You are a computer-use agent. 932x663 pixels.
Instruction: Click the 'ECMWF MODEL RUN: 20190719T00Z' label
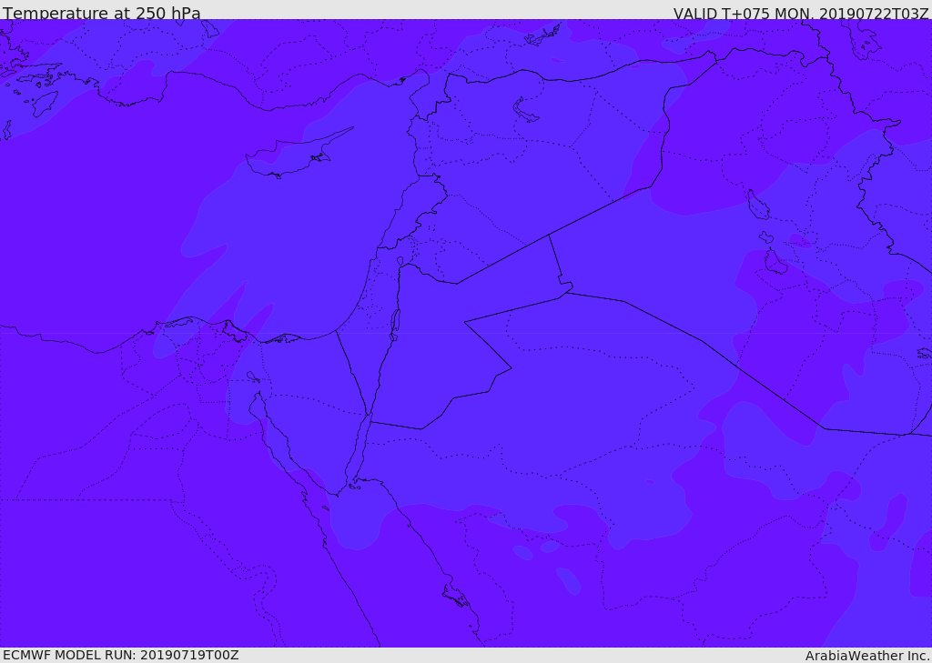[x=121, y=655]
